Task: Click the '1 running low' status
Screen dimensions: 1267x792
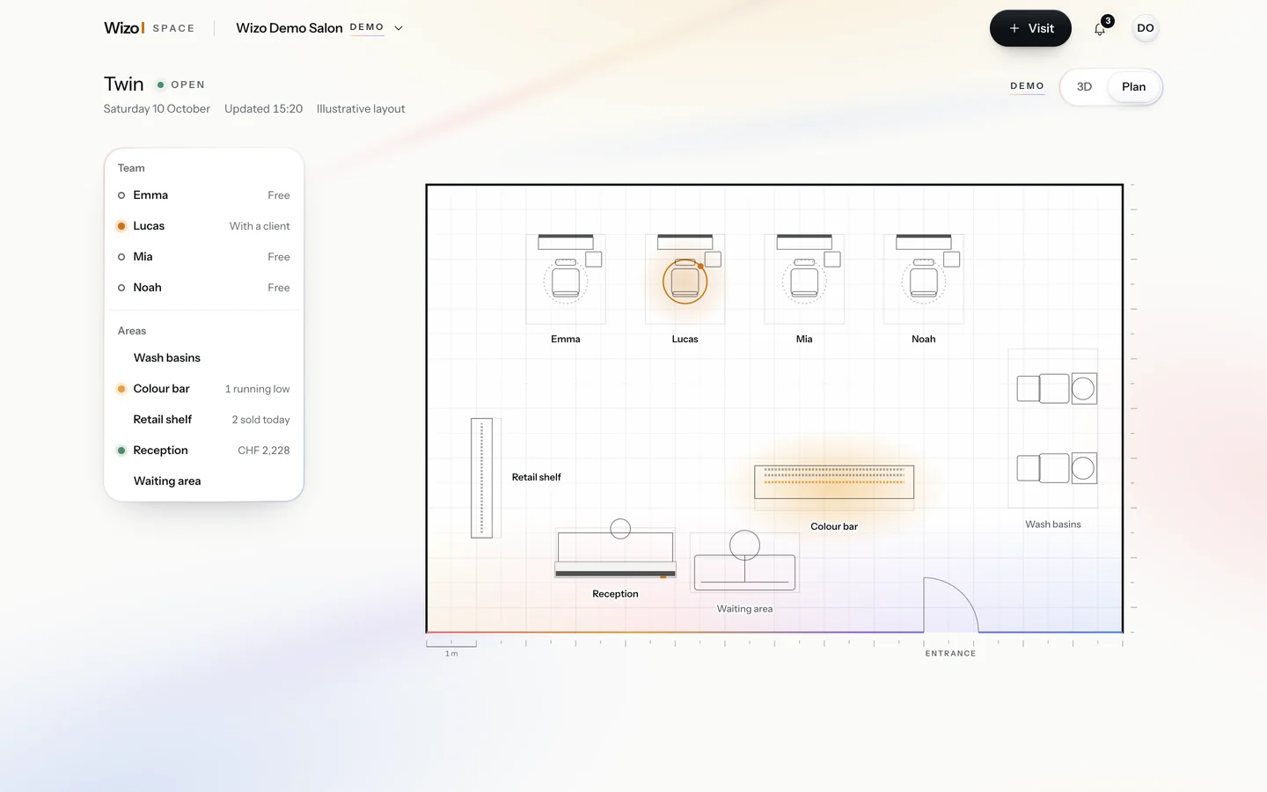Action: tap(257, 389)
